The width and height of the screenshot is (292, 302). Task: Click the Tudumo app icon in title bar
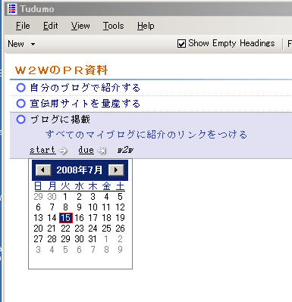(12, 9)
